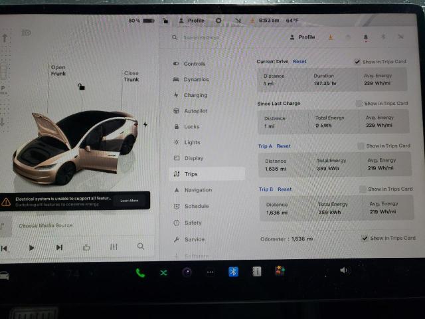Toggle Odometer Show in Trips Card
The image size is (425, 319).
(365, 239)
